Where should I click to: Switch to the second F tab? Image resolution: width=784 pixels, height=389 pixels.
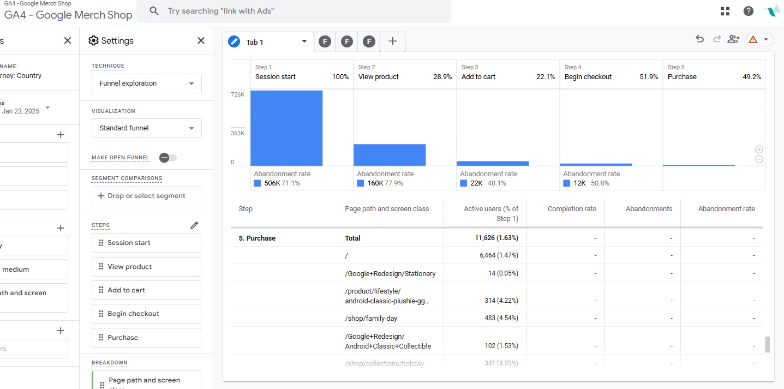pyautogui.click(x=347, y=41)
